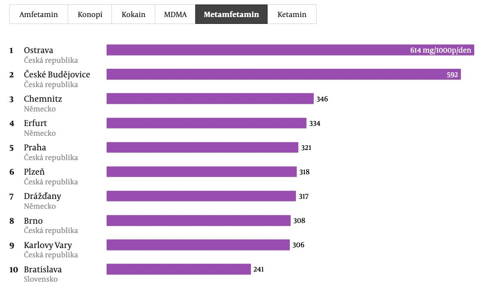
Task: Select the Erfurt bar in chart
Action: point(206,123)
